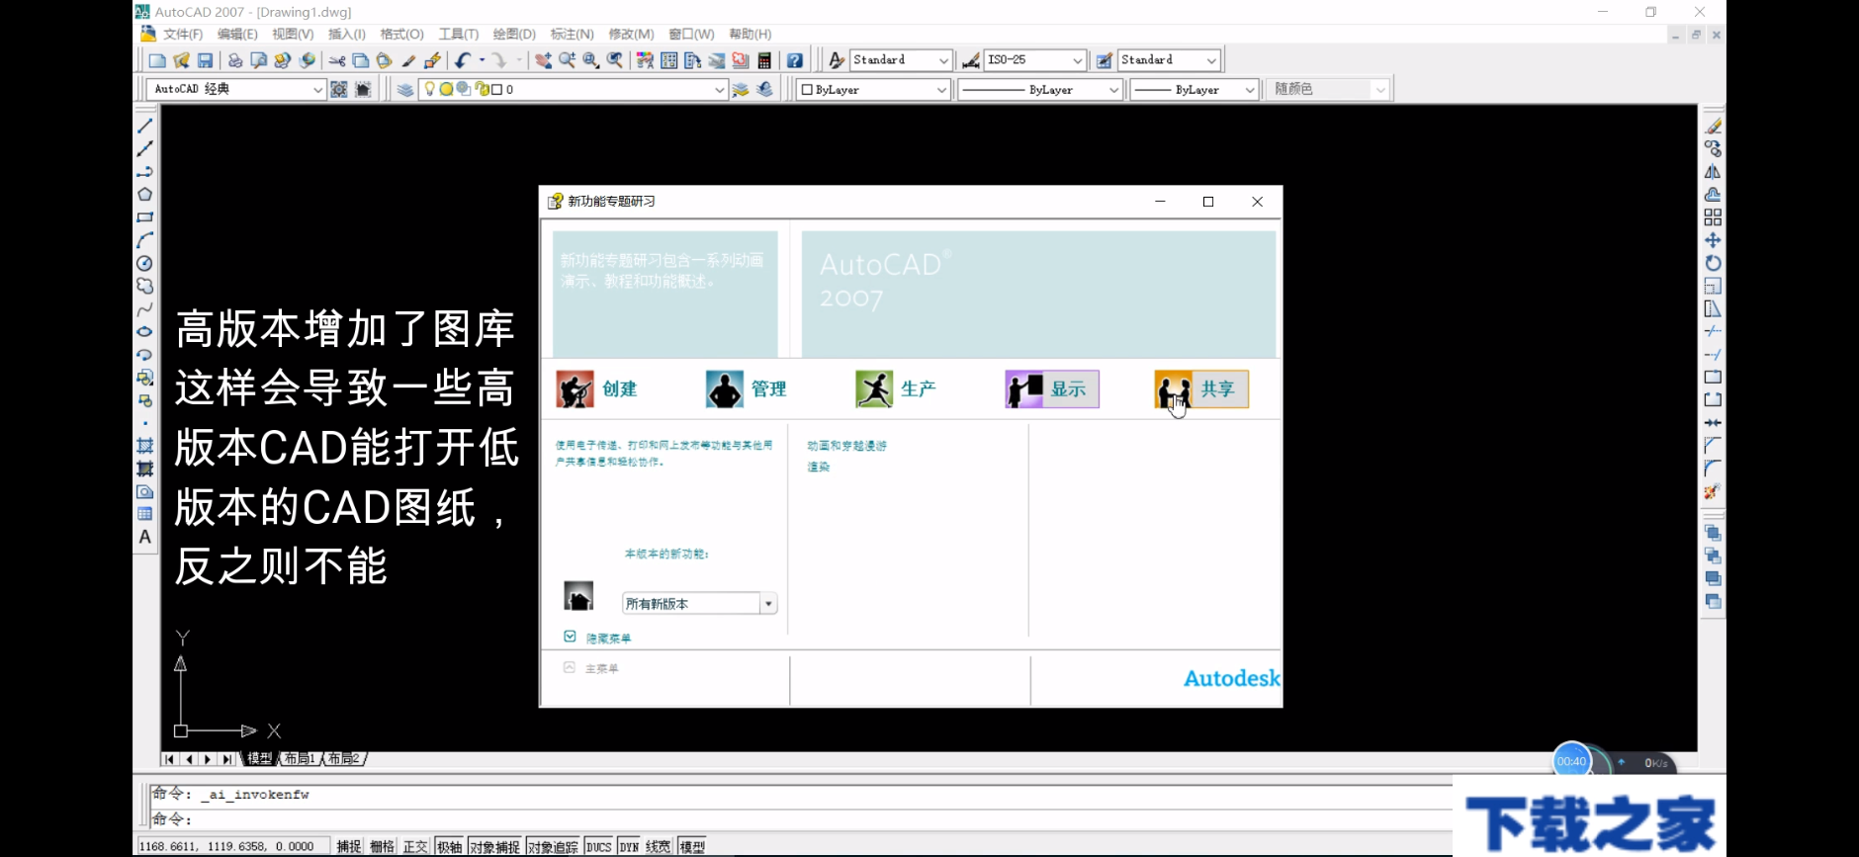Select the Explode tool

coord(1713,491)
